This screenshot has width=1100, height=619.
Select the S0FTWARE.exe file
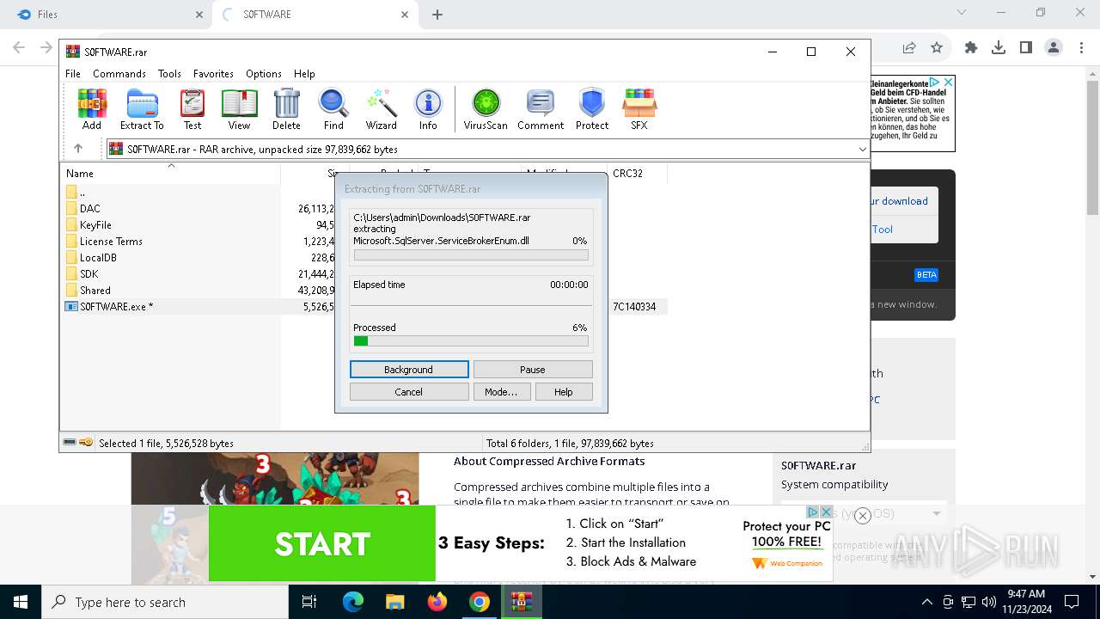(x=116, y=306)
